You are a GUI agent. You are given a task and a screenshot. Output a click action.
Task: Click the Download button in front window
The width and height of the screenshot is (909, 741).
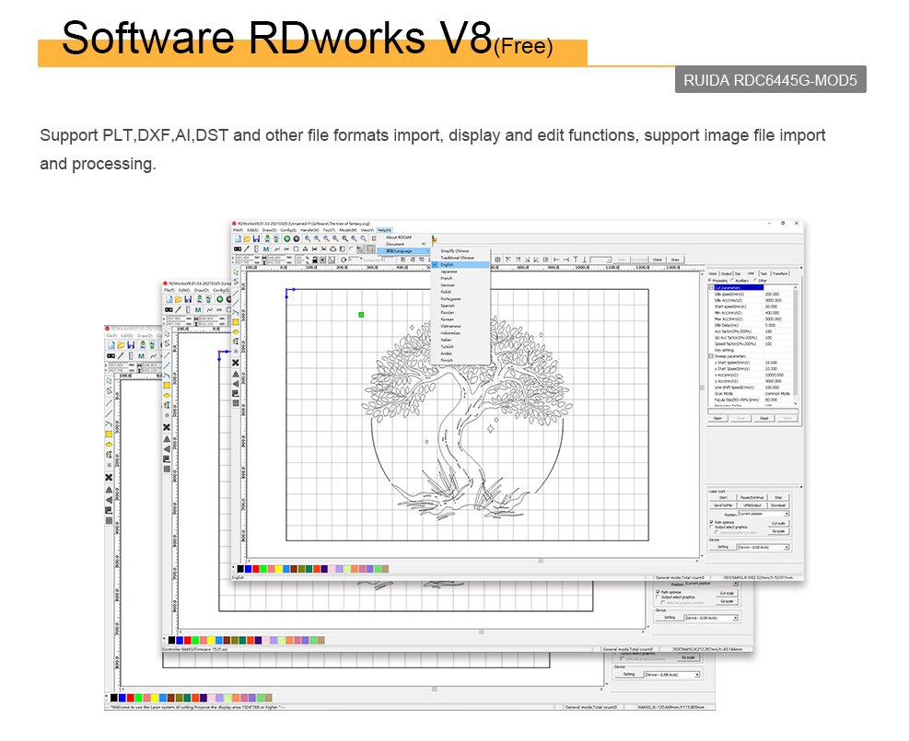[x=778, y=505]
